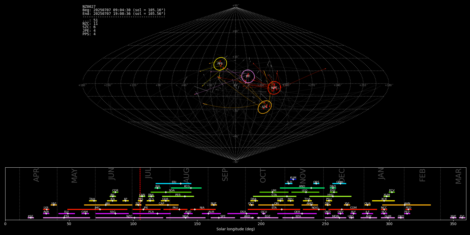Click the ETA pink shower bar
The height and width of the screenshot is (235, 470).
tap(67, 218)
